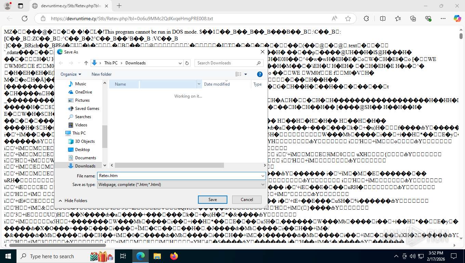Show hidden system tray icons

(x=396, y=256)
